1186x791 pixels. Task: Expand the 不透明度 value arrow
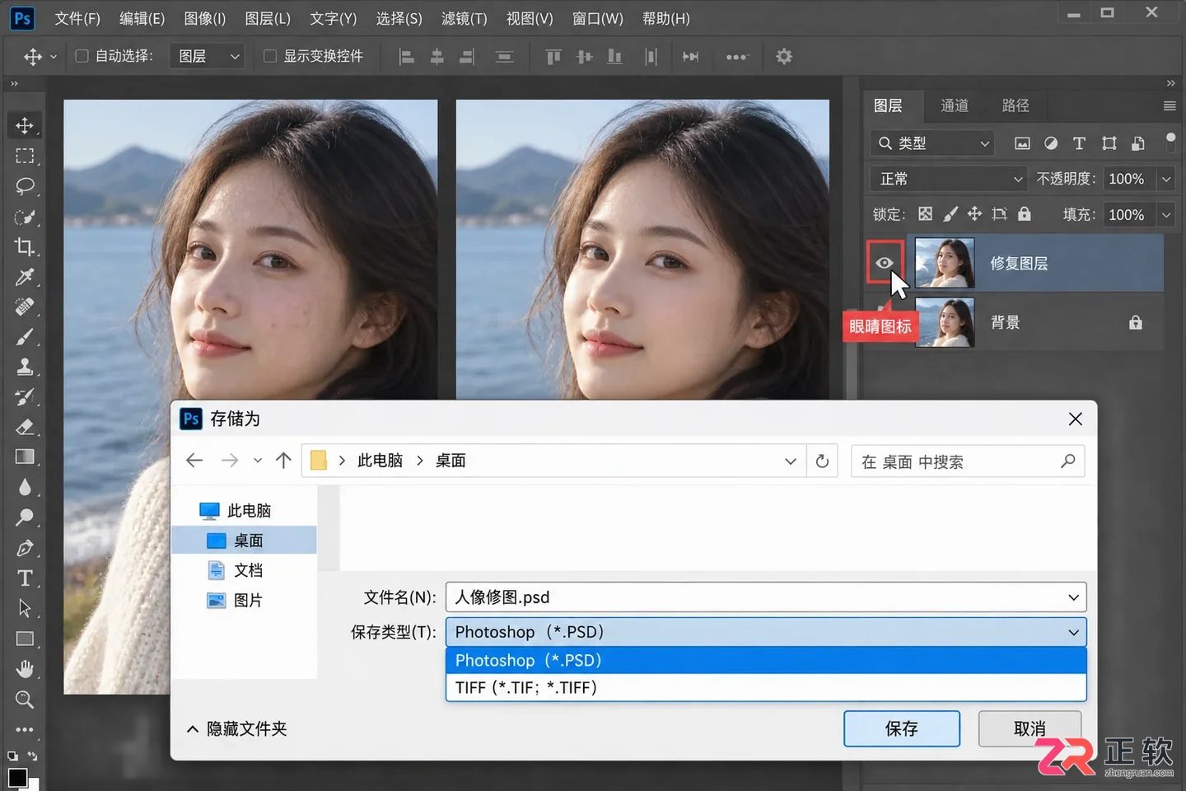click(1166, 179)
